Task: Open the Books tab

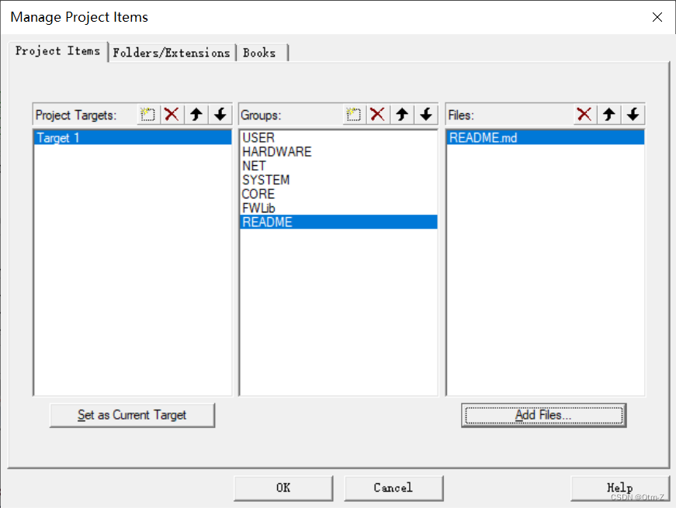Action: [x=262, y=53]
